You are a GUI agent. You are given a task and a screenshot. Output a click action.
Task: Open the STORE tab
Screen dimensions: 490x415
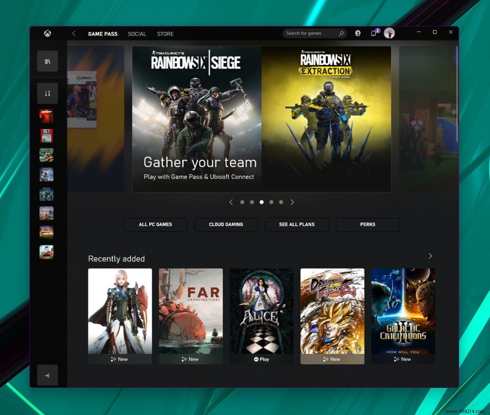(x=165, y=34)
